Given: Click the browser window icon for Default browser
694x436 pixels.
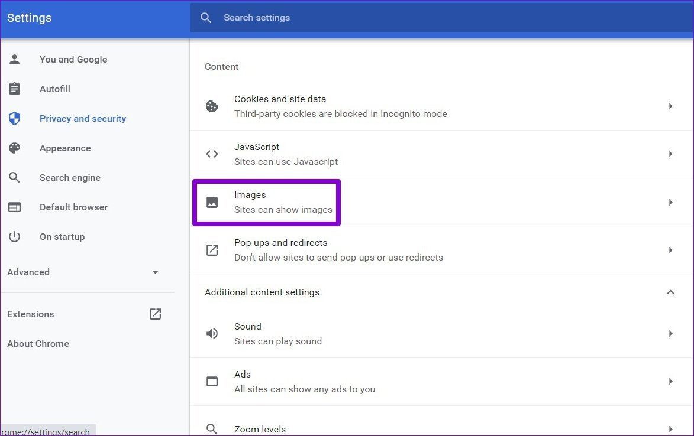Looking at the screenshot, I should 15,207.
